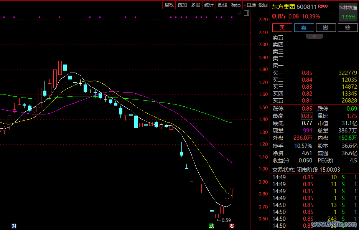This screenshot has height=230, width=359.
Task: Click the 买五 price 0.81
Action: tap(307, 101)
